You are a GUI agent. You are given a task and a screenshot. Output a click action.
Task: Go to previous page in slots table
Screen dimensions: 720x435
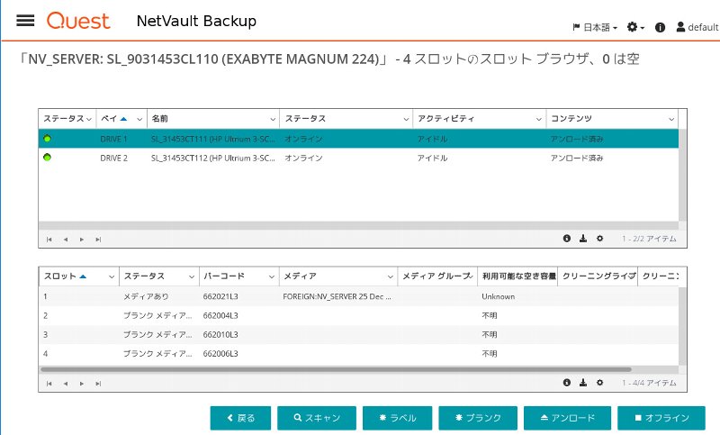(x=66, y=384)
